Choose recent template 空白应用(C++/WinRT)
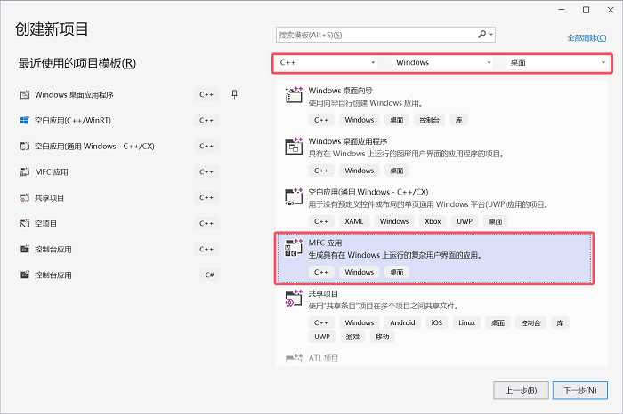 73,121
